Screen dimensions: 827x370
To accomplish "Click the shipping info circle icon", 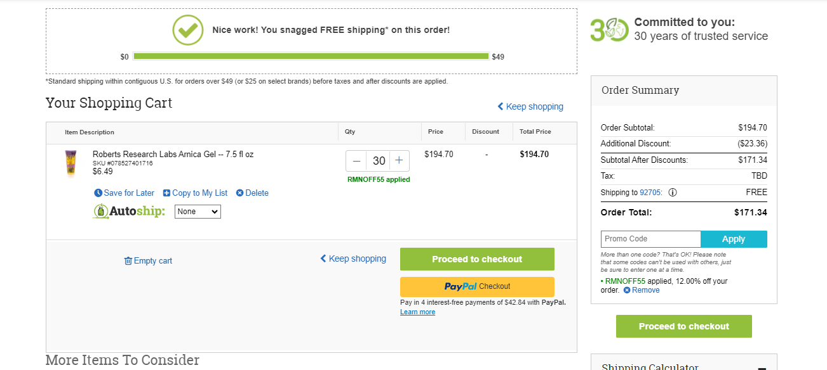I will pos(673,193).
